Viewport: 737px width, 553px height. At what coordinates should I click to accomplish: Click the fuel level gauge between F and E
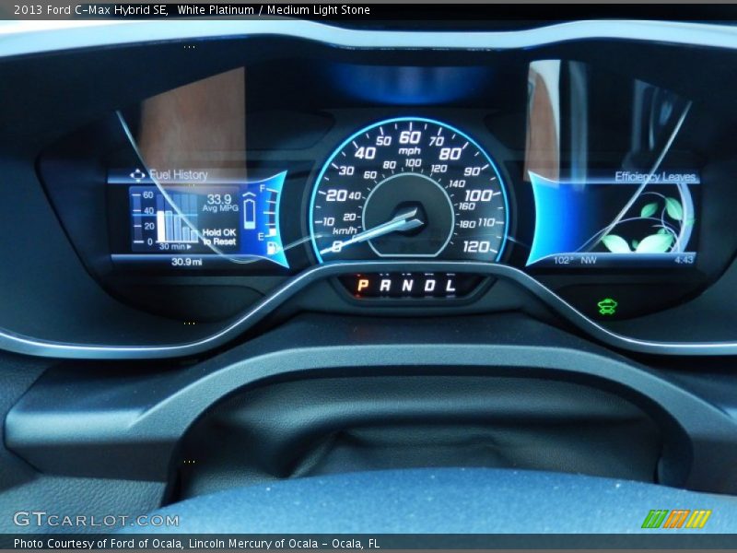tap(270, 212)
